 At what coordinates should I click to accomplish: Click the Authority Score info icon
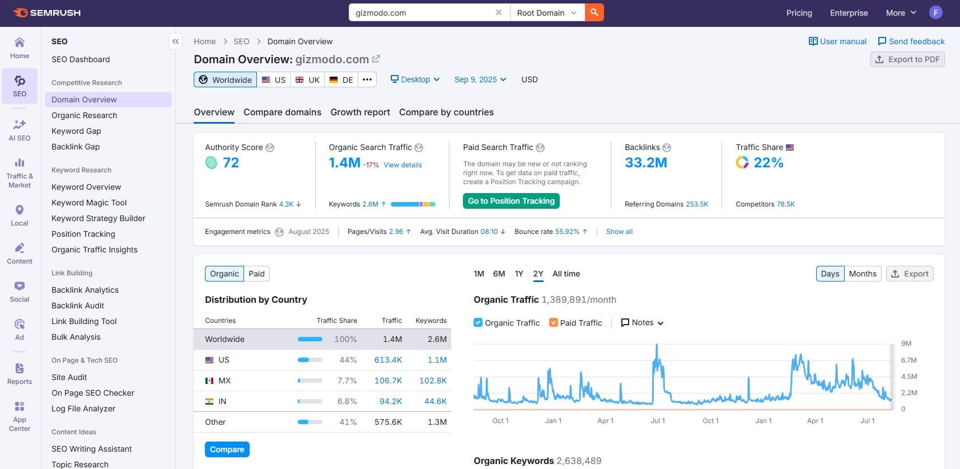270,148
